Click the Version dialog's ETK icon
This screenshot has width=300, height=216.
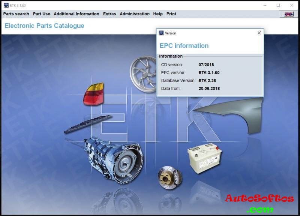[161, 33]
